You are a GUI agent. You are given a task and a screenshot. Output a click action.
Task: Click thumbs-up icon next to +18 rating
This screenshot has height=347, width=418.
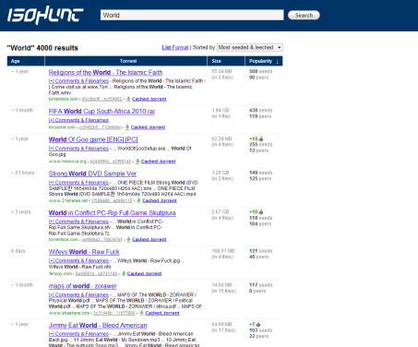(261, 138)
